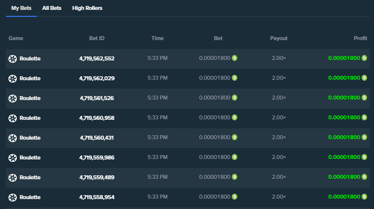Open bet ID 4,719,559,986

[x=97, y=157]
